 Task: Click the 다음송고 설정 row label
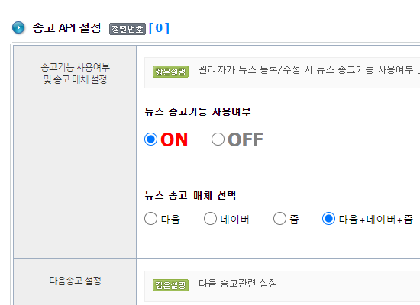coord(75,281)
